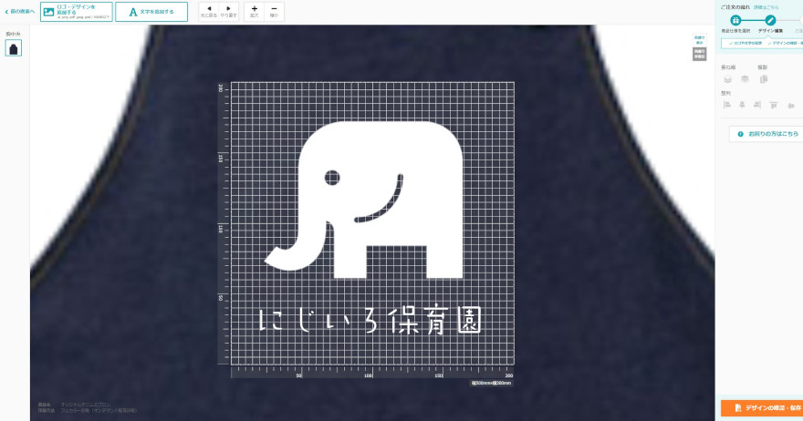Click the align horizontal center icon
The image size is (803, 421).
(x=742, y=105)
